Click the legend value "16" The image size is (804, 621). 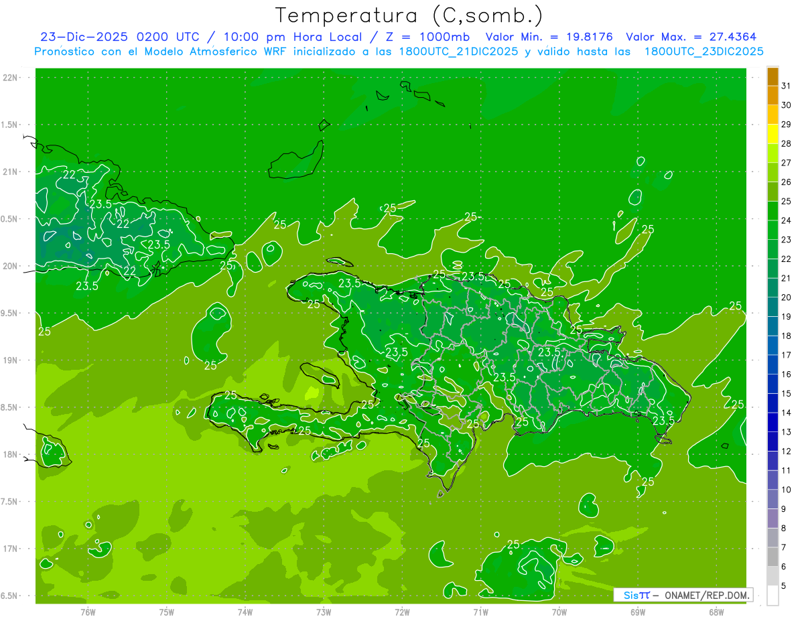click(x=787, y=374)
